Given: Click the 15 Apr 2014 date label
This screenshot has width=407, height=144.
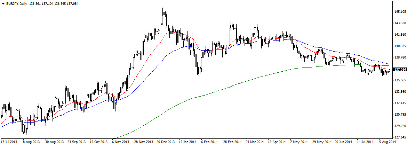Looking at the screenshot, I should click(277, 142).
